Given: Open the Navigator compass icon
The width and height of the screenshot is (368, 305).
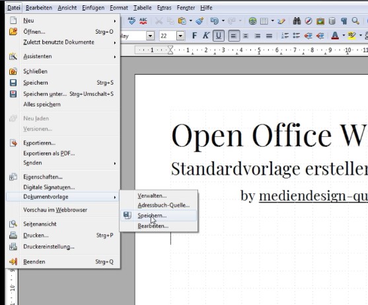Looking at the screenshot, I should 309,21.
